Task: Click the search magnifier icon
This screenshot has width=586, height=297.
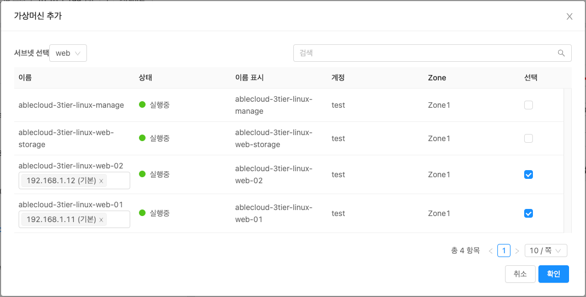Action: click(561, 53)
